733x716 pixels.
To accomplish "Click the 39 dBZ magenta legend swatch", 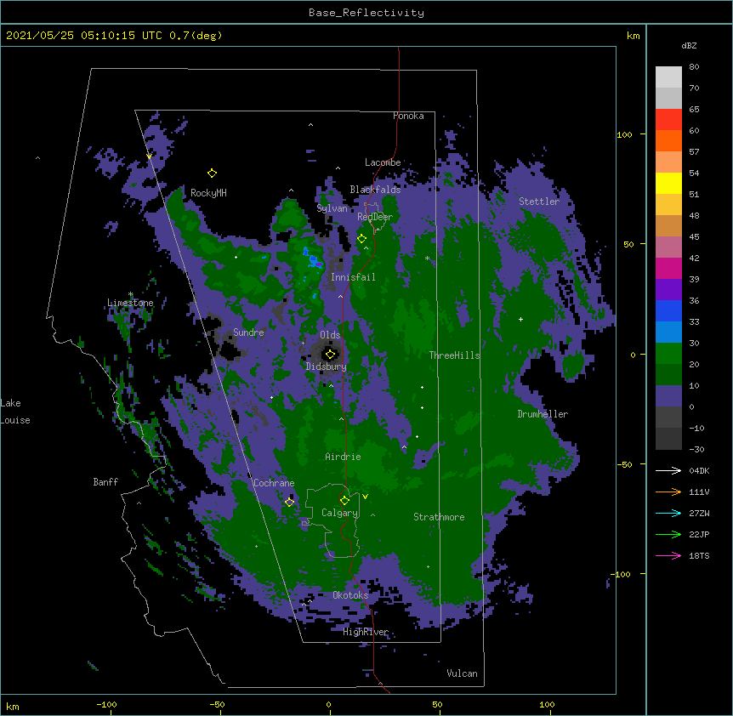I will pos(668,268).
